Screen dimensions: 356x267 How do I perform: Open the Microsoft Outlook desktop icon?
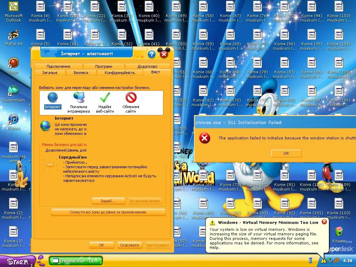(x=14, y=7)
